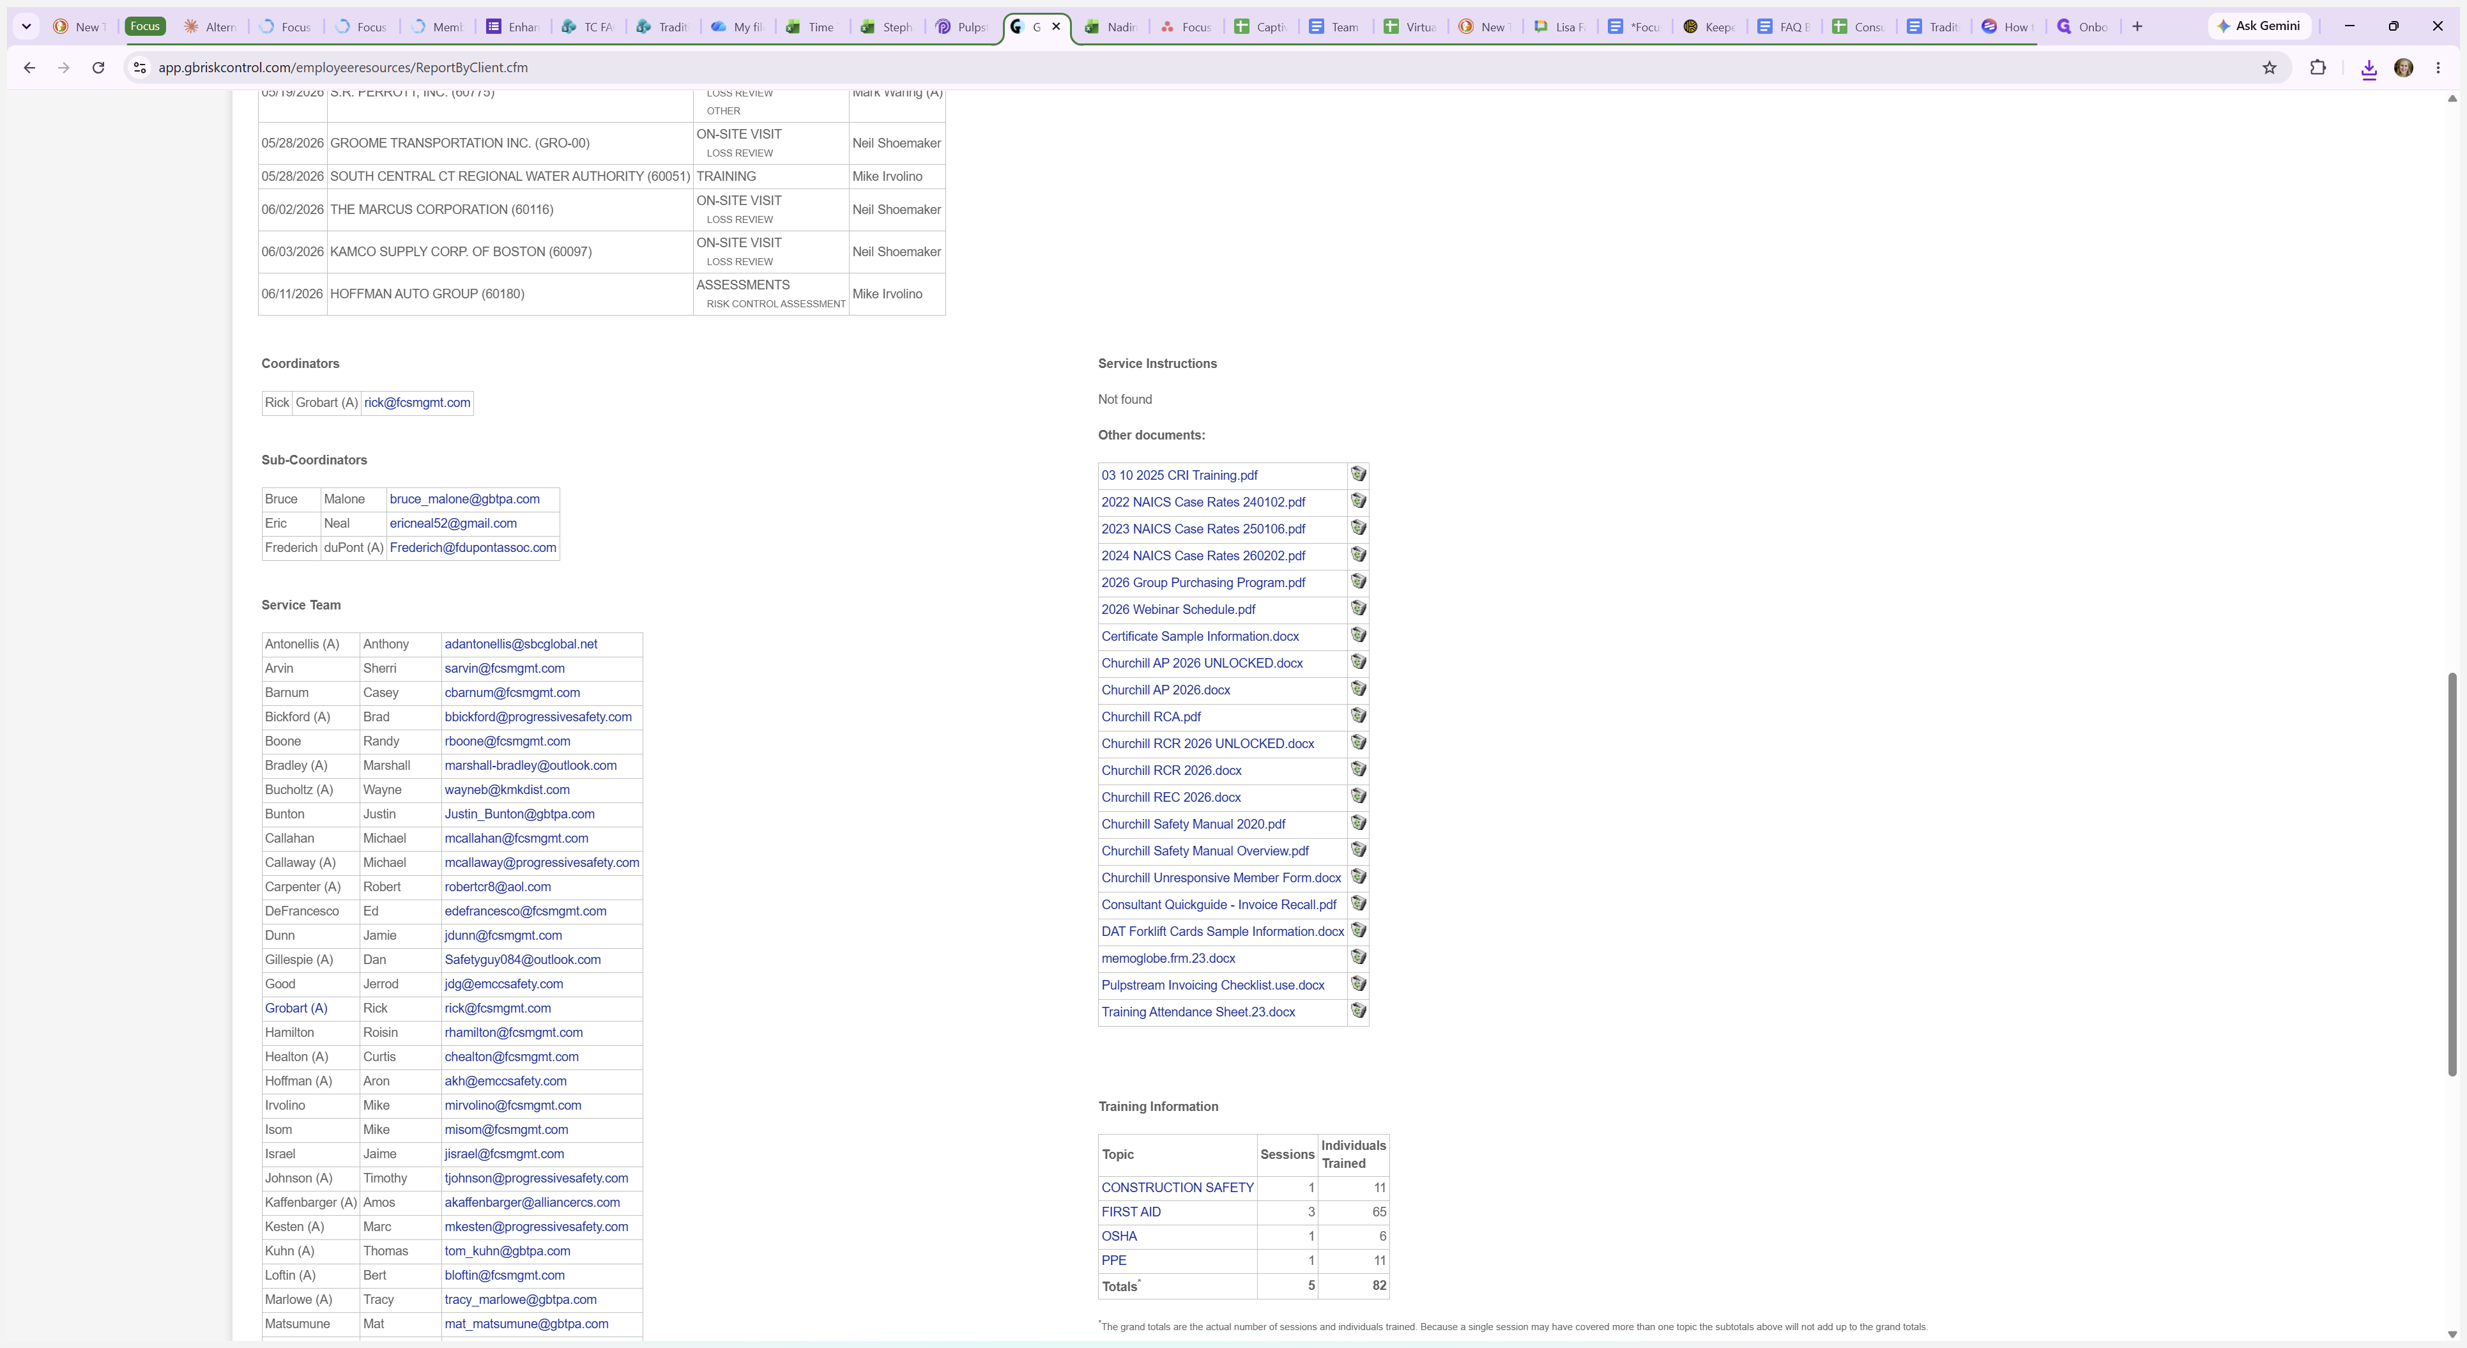The width and height of the screenshot is (2467, 1348).
Task: Click trash icon beside 03 10 2025 CRI Training.pdf
Action: click(1358, 474)
